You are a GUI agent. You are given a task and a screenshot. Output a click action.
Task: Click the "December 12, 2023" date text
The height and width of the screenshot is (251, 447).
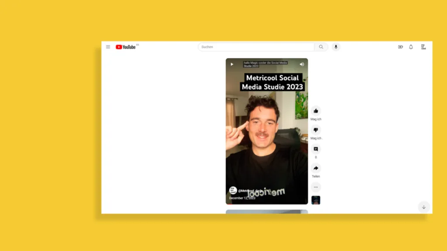click(242, 198)
